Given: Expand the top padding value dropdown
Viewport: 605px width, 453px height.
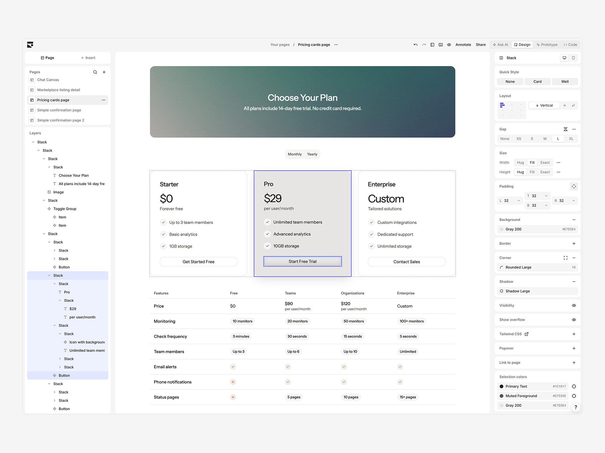Looking at the screenshot, I should coord(546,196).
